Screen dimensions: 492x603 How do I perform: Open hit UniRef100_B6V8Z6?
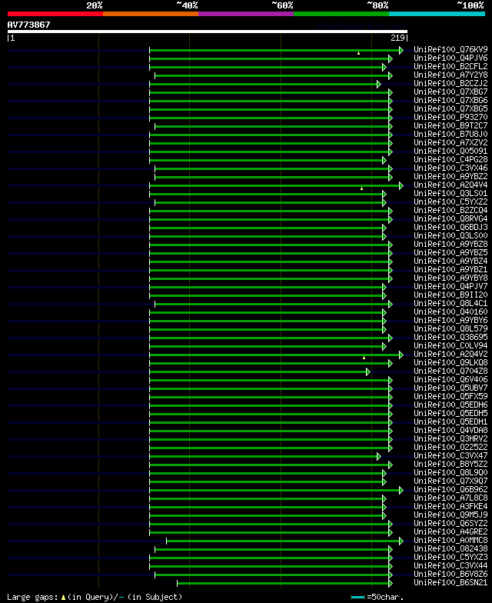(450, 574)
